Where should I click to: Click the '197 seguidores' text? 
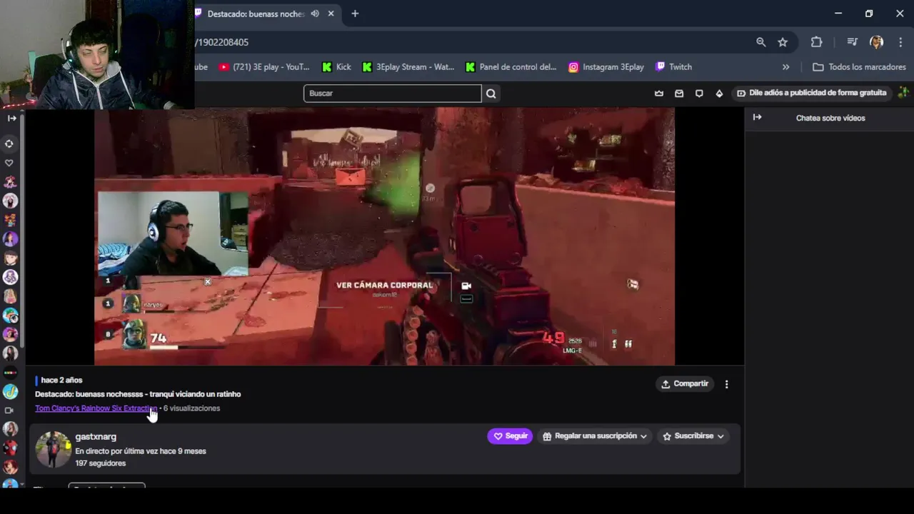click(x=101, y=463)
